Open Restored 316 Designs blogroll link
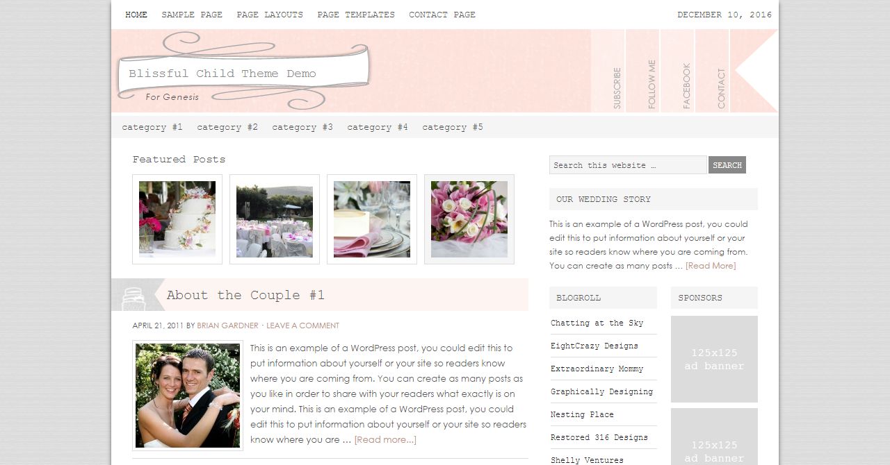Screen dimensions: 890x465 coord(599,437)
